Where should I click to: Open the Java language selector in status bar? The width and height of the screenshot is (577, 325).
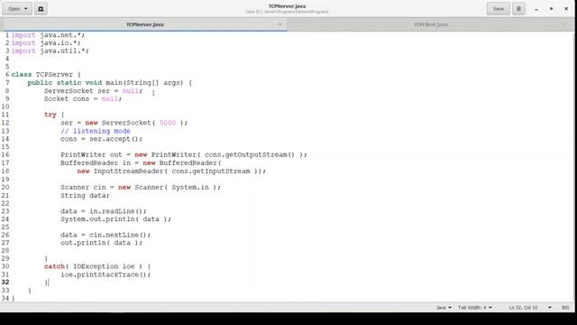coord(444,307)
